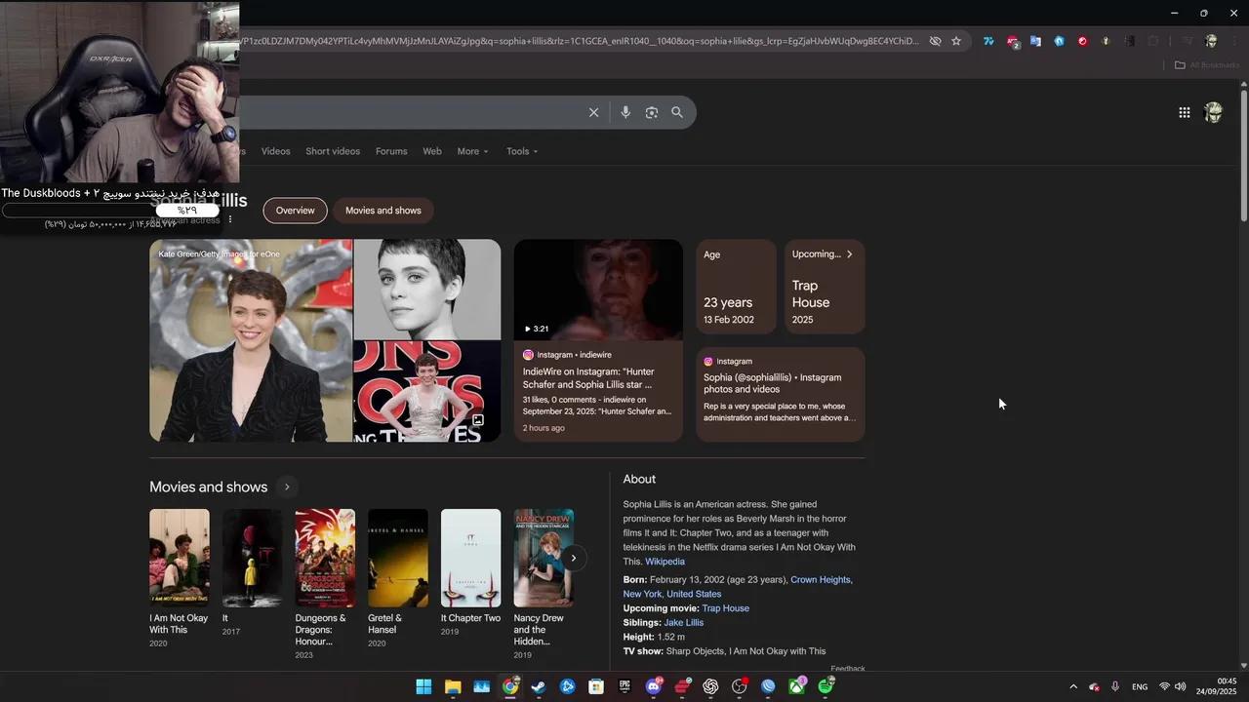The height and width of the screenshot is (702, 1249).
Task: Open Wi-Fi network settings in tray
Action: coord(1164,687)
